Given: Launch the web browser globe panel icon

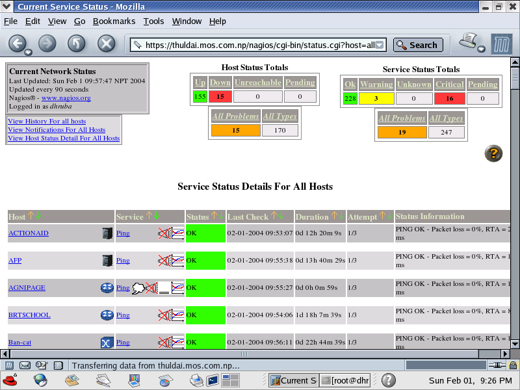Looking at the screenshot, I should (x=40, y=380).
